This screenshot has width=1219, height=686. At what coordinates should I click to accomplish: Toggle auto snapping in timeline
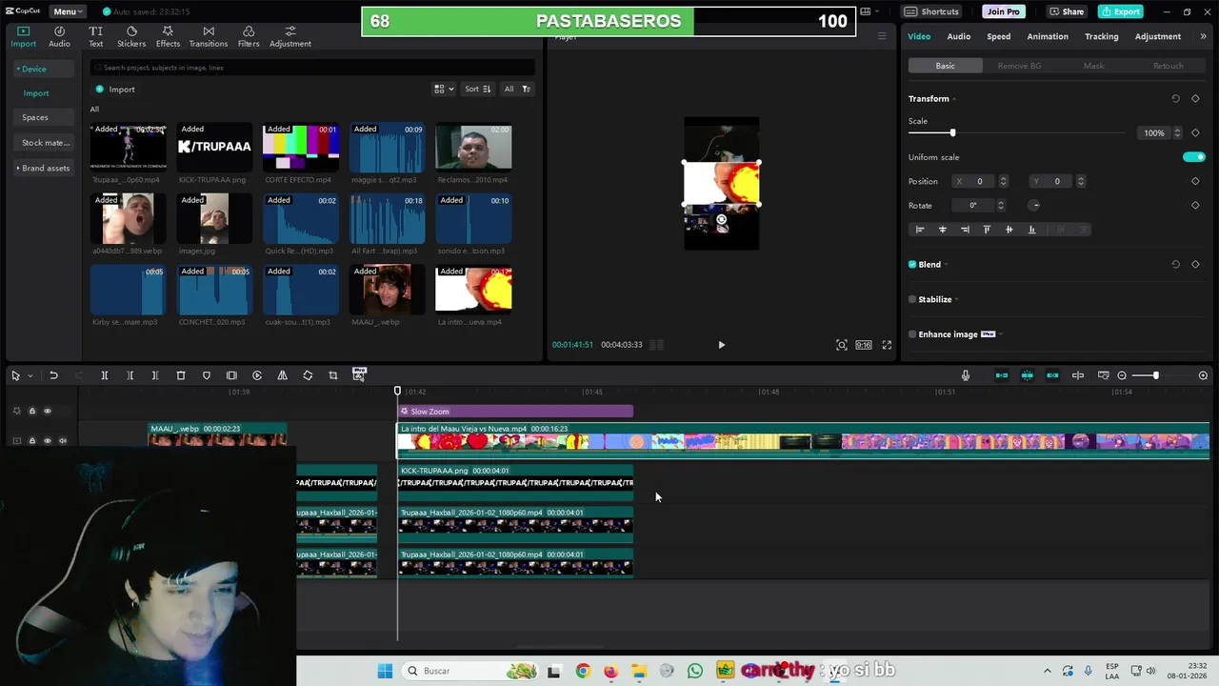tap(1028, 375)
